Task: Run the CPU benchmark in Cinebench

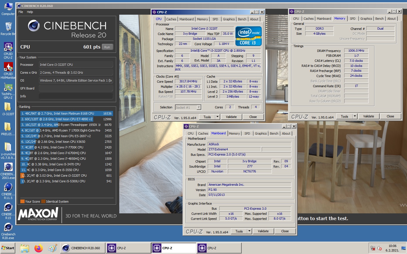Action: (x=107, y=47)
